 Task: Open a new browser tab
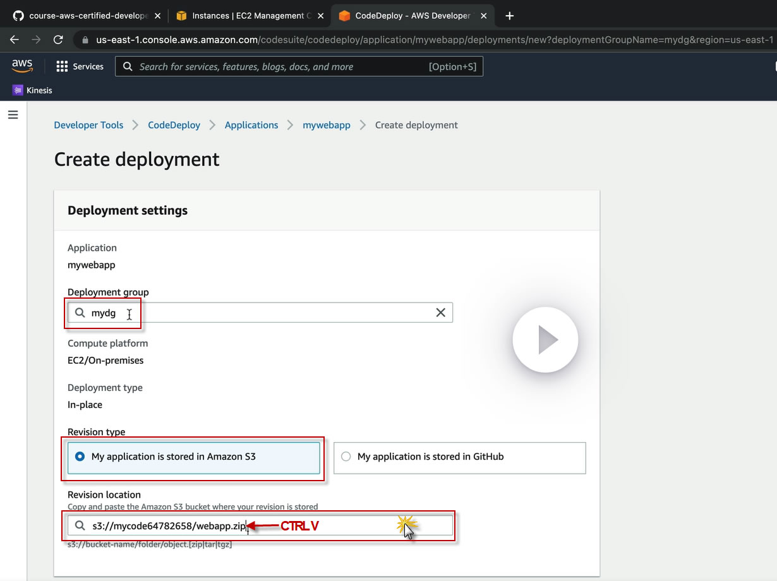pos(510,16)
